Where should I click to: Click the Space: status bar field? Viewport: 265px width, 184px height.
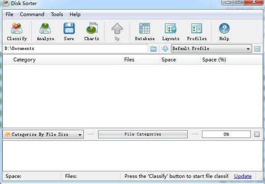(32, 176)
